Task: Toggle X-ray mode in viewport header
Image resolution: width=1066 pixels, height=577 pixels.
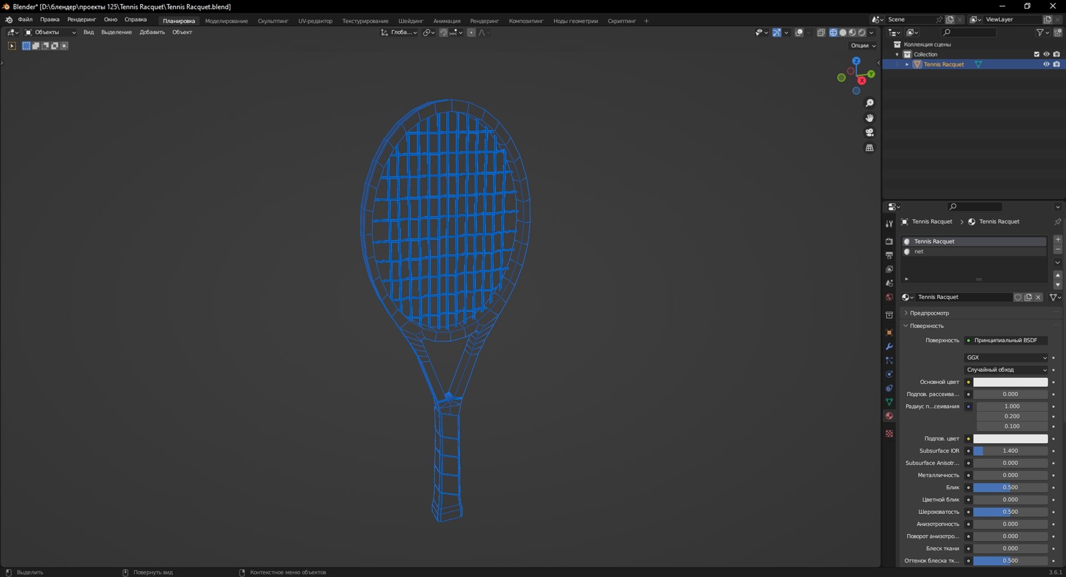Action: tap(821, 33)
